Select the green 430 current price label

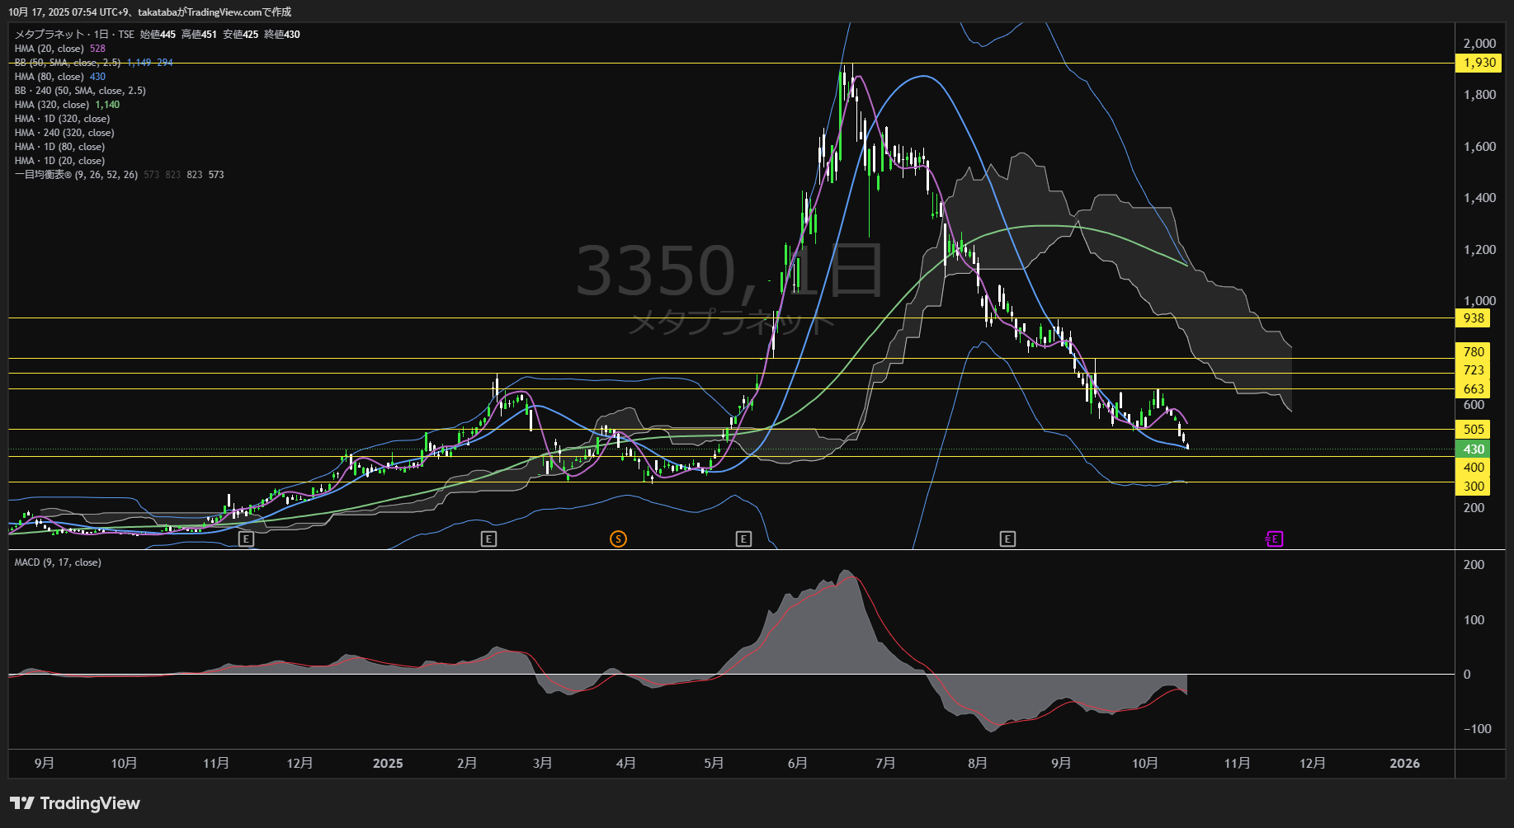click(1474, 449)
